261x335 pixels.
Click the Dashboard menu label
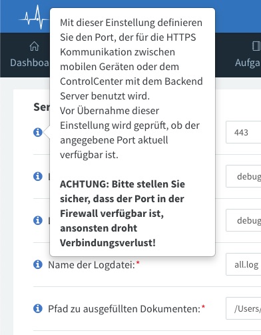pos(30,63)
